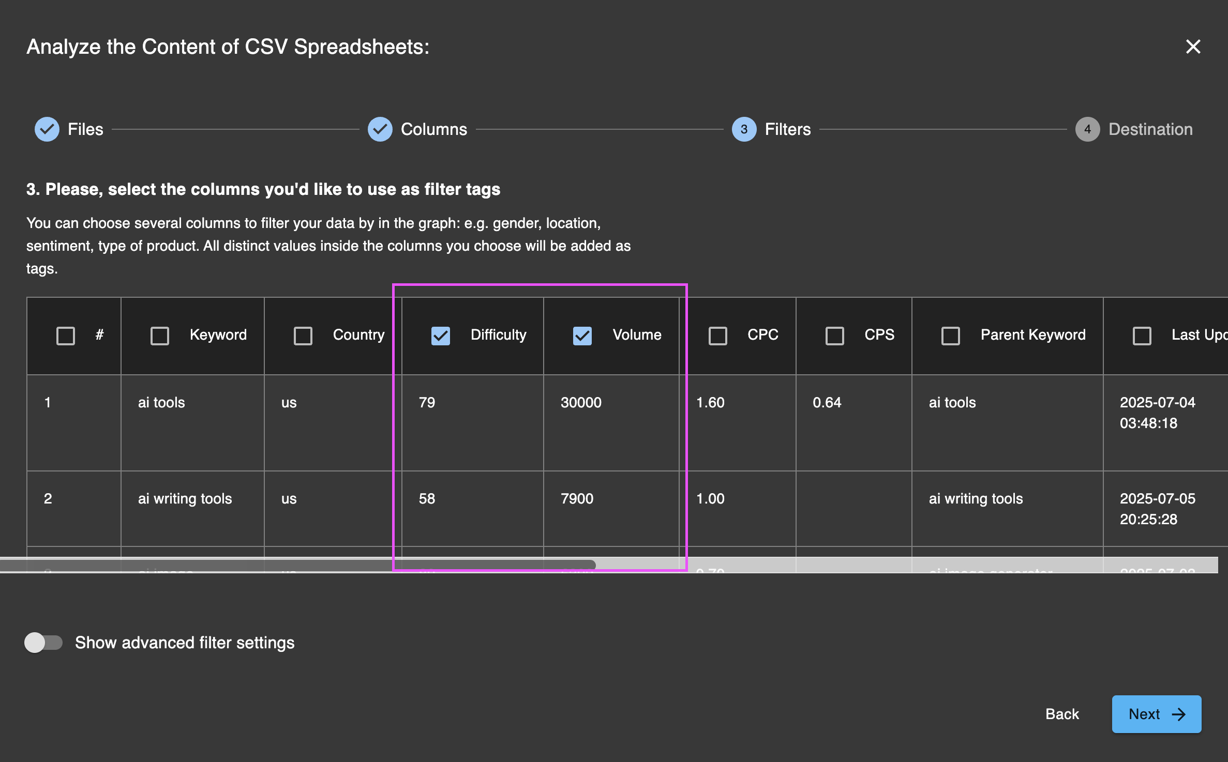The height and width of the screenshot is (762, 1228).
Task: Click the Back button
Action: 1062,714
